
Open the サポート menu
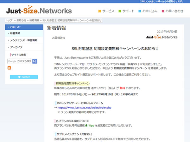coord(128,11)
